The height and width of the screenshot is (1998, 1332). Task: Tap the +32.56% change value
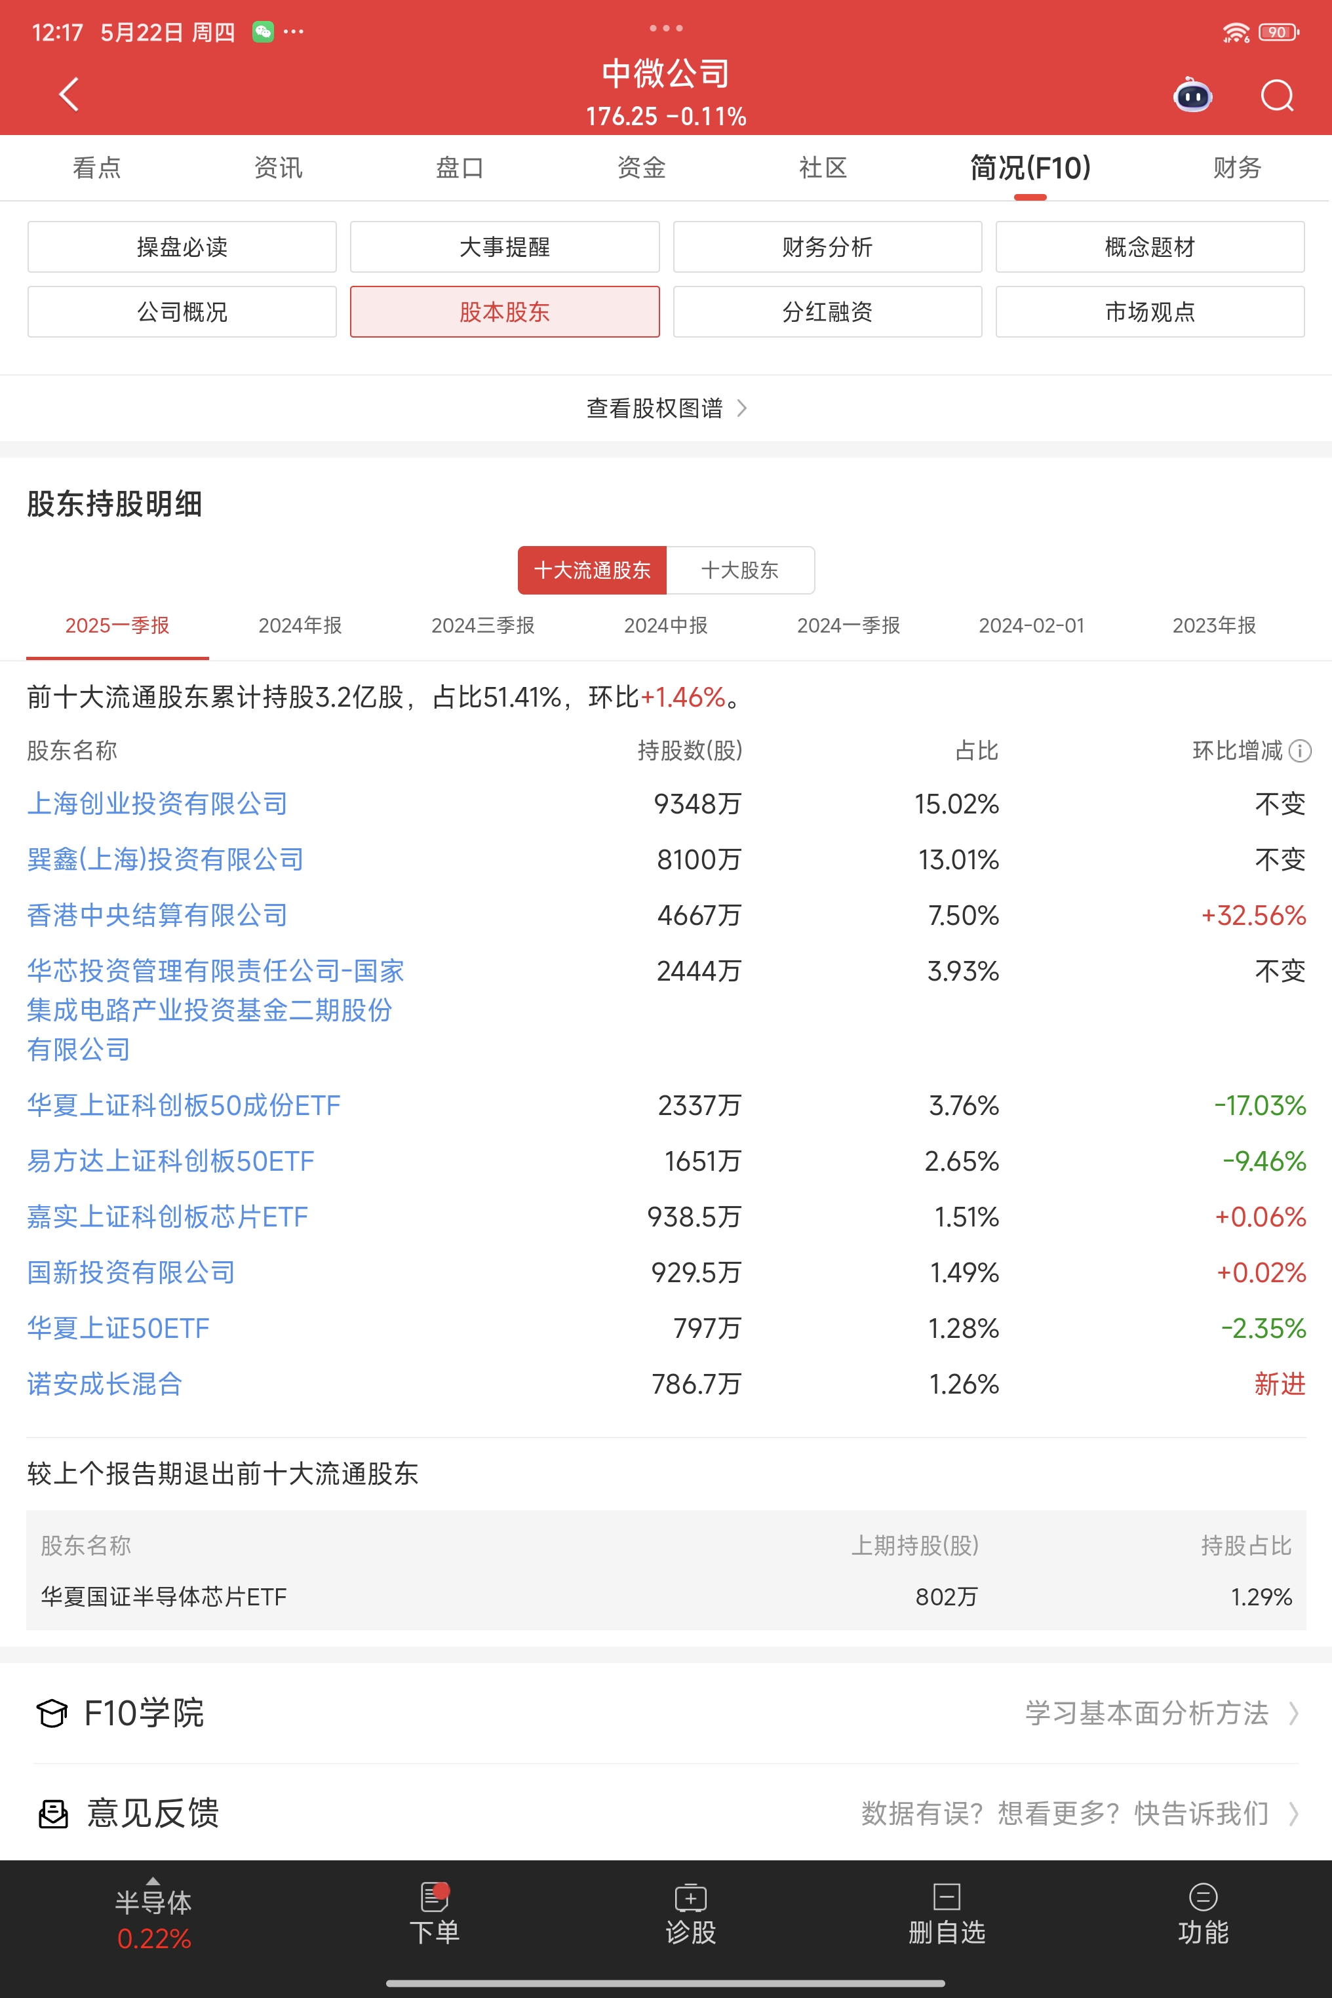coord(1253,915)
